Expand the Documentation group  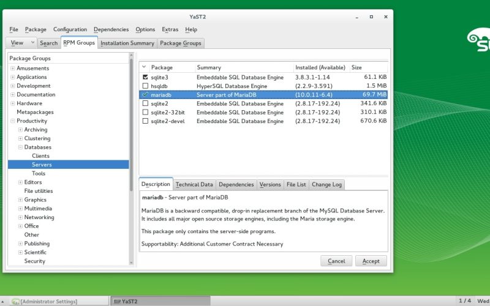pyautogui.click(x=13, y=94)
